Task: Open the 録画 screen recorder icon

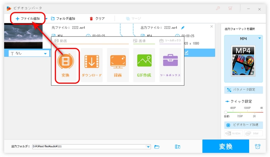Action: (118, 65)
